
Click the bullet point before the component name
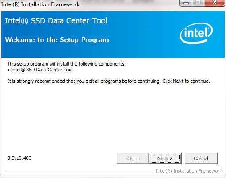(x=8, y=70)
